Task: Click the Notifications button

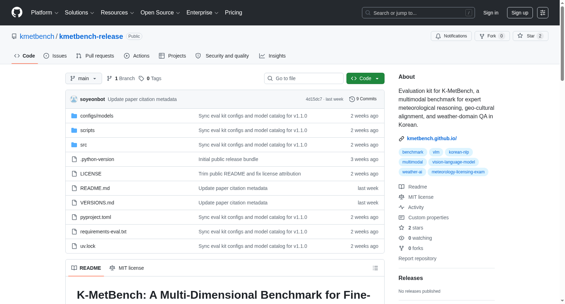Action: (x=451, y=36)
